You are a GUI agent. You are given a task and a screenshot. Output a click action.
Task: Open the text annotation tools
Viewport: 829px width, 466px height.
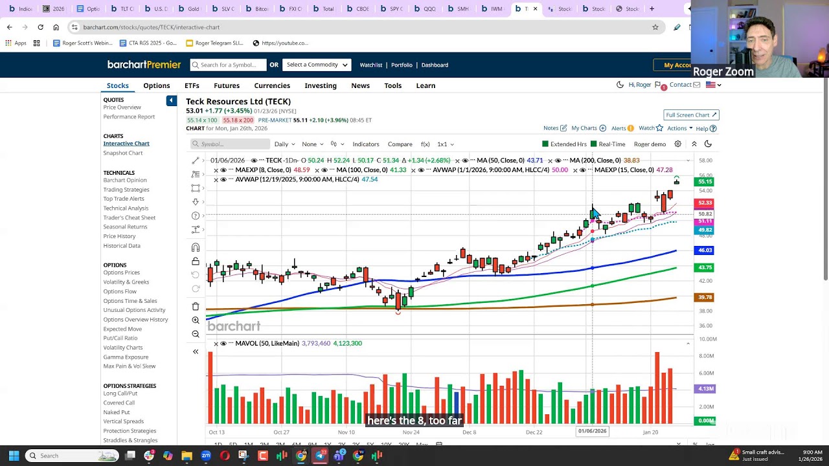coord(196,174)
